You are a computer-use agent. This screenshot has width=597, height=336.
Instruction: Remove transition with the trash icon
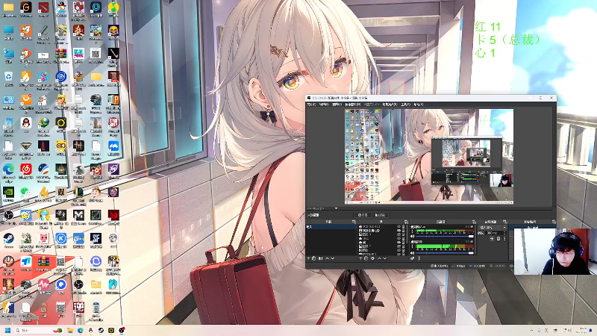click(498, 239)
